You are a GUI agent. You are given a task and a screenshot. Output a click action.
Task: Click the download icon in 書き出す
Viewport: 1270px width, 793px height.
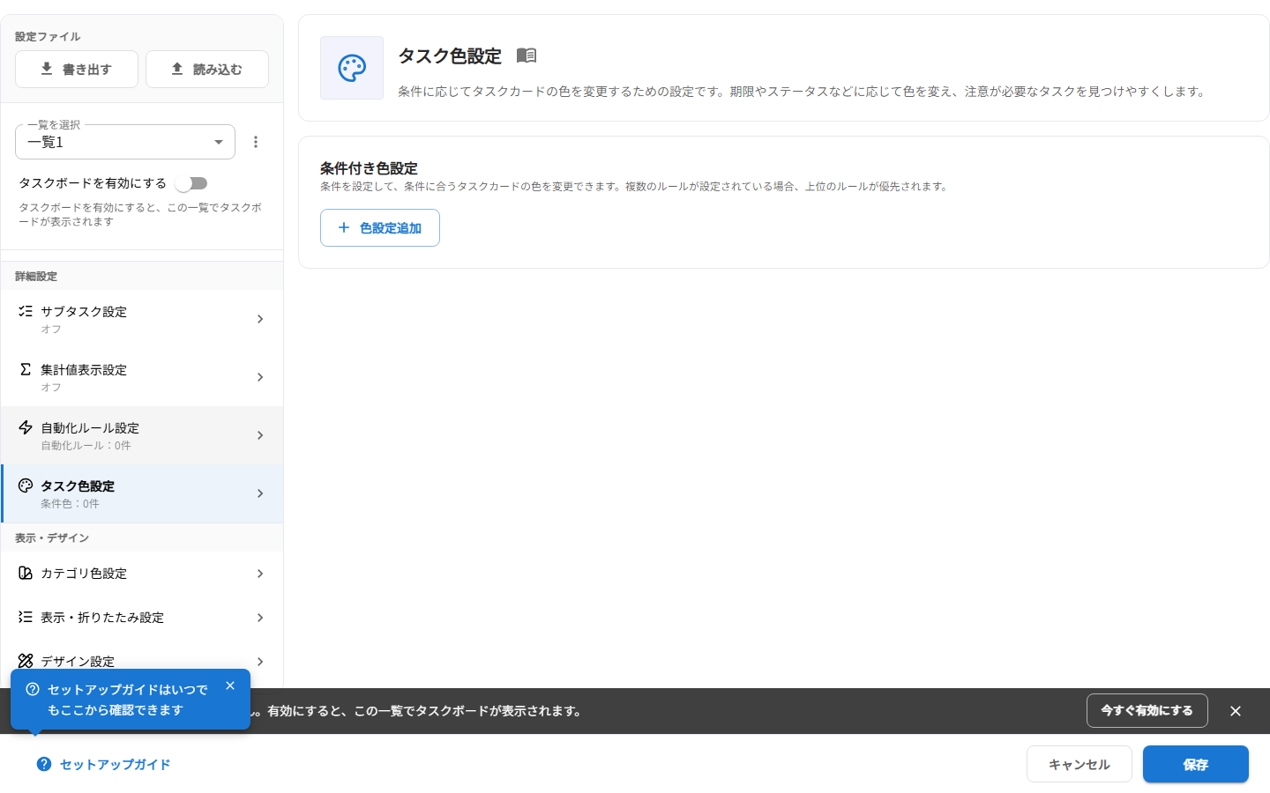pyautogui.click(x=47, y=69)
